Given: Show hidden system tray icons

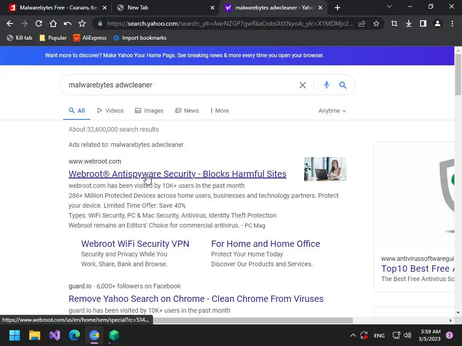Looking at the screenshot, I should (353, 335).
